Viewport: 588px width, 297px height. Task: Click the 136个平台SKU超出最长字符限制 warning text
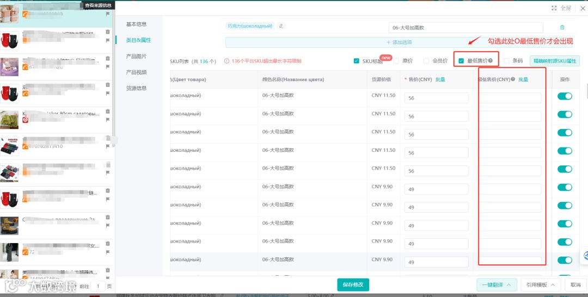pyautogui.click(x=266, y=61)
